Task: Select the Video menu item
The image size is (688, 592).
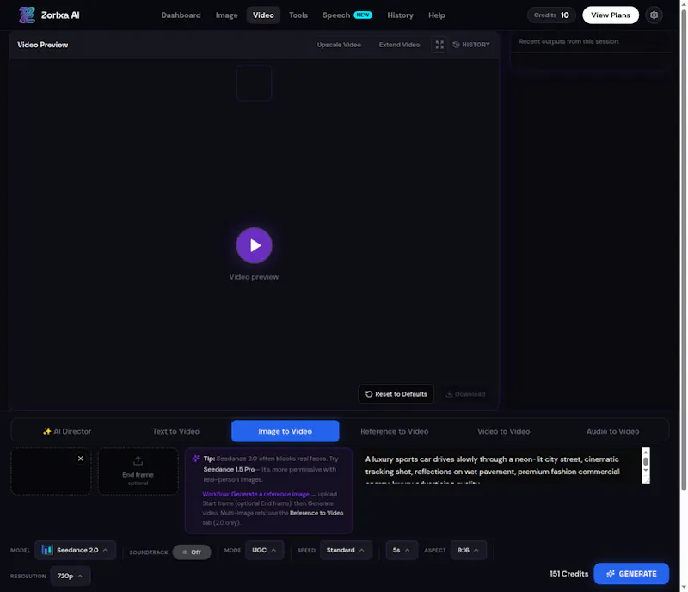Action: click(263, 15)
